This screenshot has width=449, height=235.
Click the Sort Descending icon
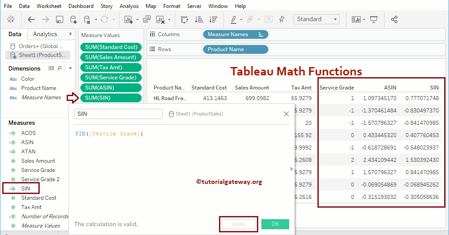coord(213,19)
